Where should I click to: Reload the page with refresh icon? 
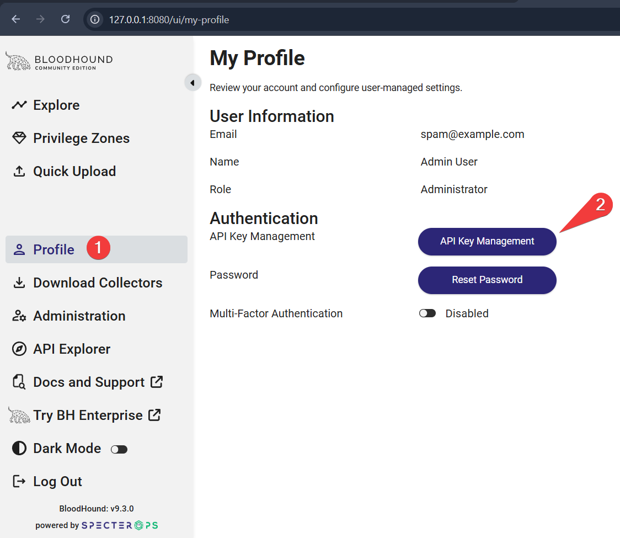[x=65, y=19]
